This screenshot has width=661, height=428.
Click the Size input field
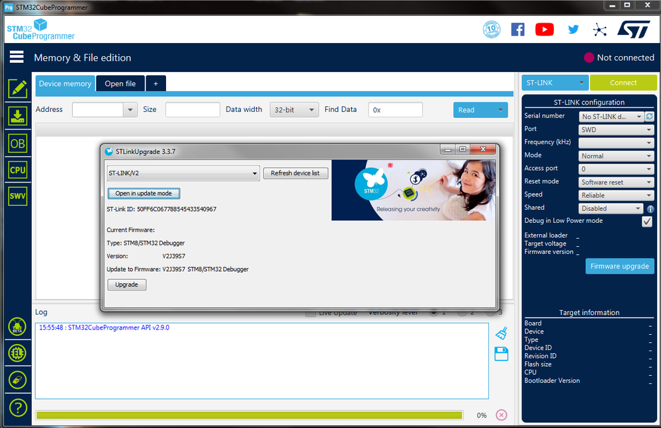[x=193, y=110]
